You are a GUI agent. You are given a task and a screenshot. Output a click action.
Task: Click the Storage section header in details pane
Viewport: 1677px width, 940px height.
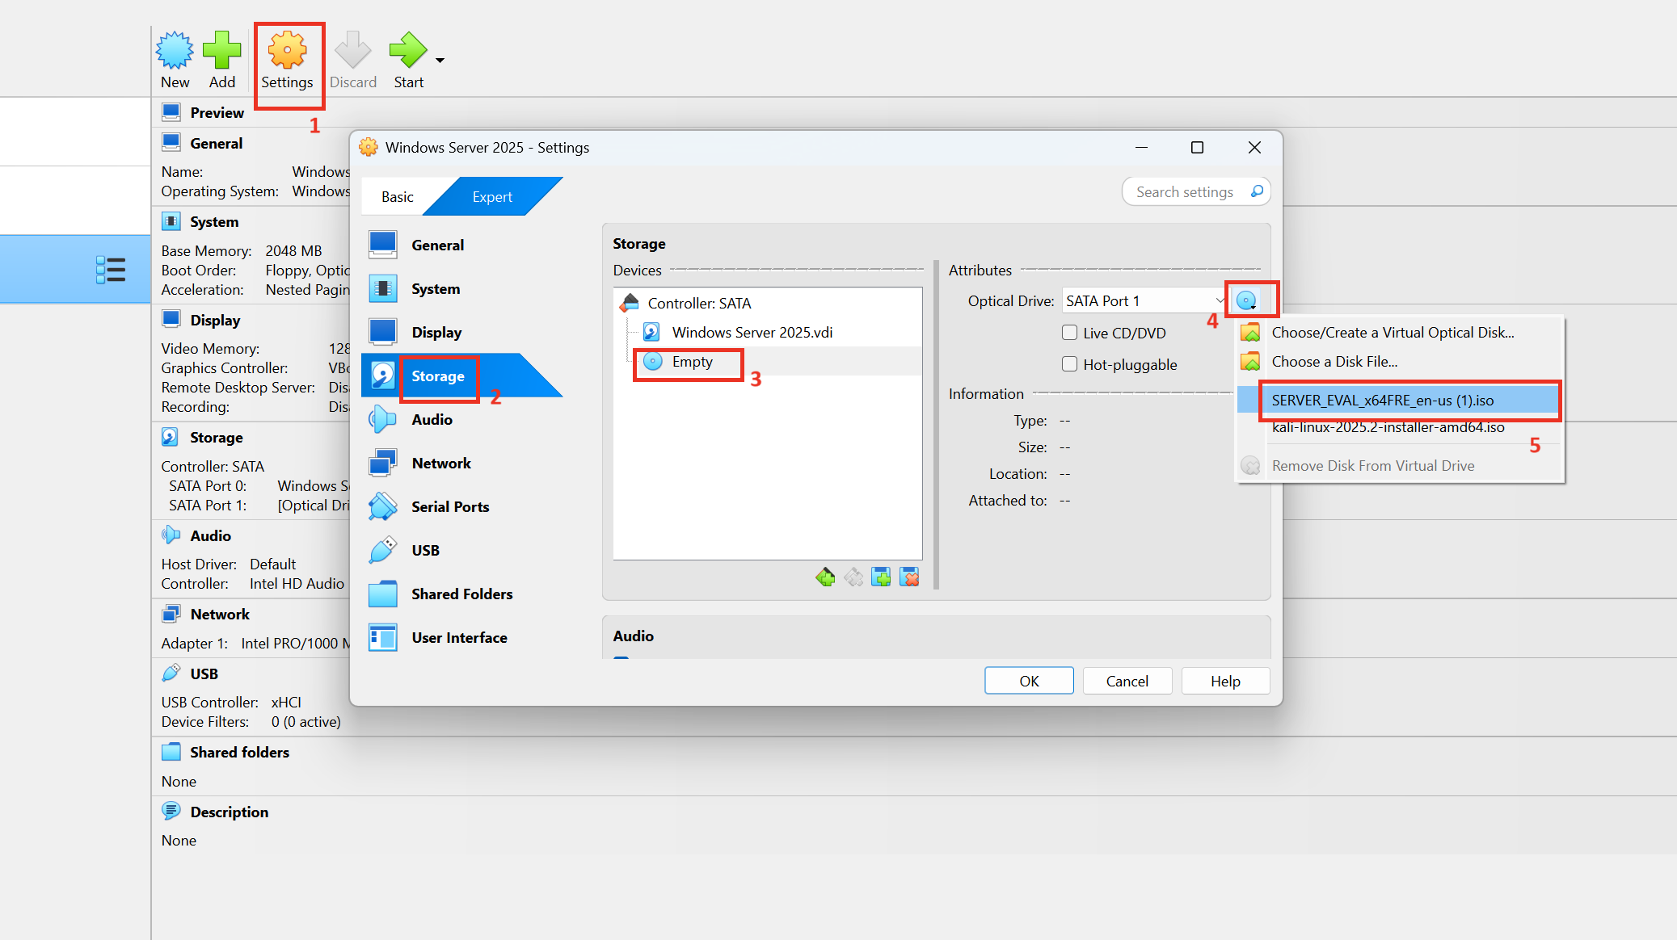pyautogui.click(x=216, y=437)
